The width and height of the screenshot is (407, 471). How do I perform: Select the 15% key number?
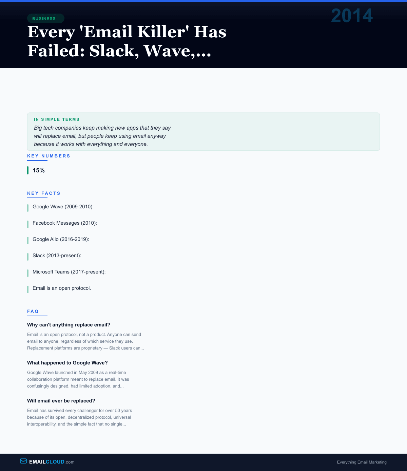click(x=39, y=170)
